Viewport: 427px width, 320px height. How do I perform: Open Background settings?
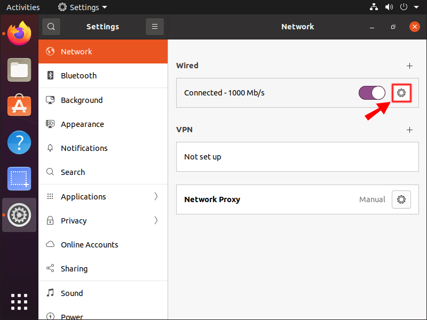click(x=83, y=100)
